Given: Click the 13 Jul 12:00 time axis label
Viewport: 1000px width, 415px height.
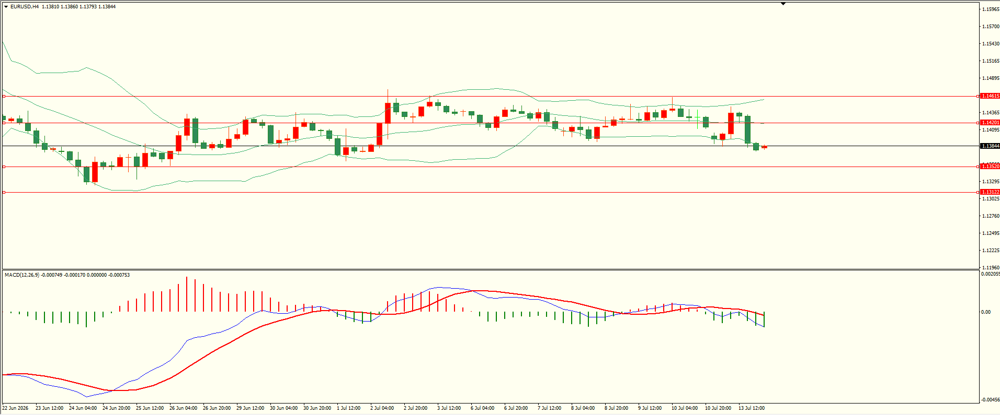Looking at the screenshot, I should [751, 408].
